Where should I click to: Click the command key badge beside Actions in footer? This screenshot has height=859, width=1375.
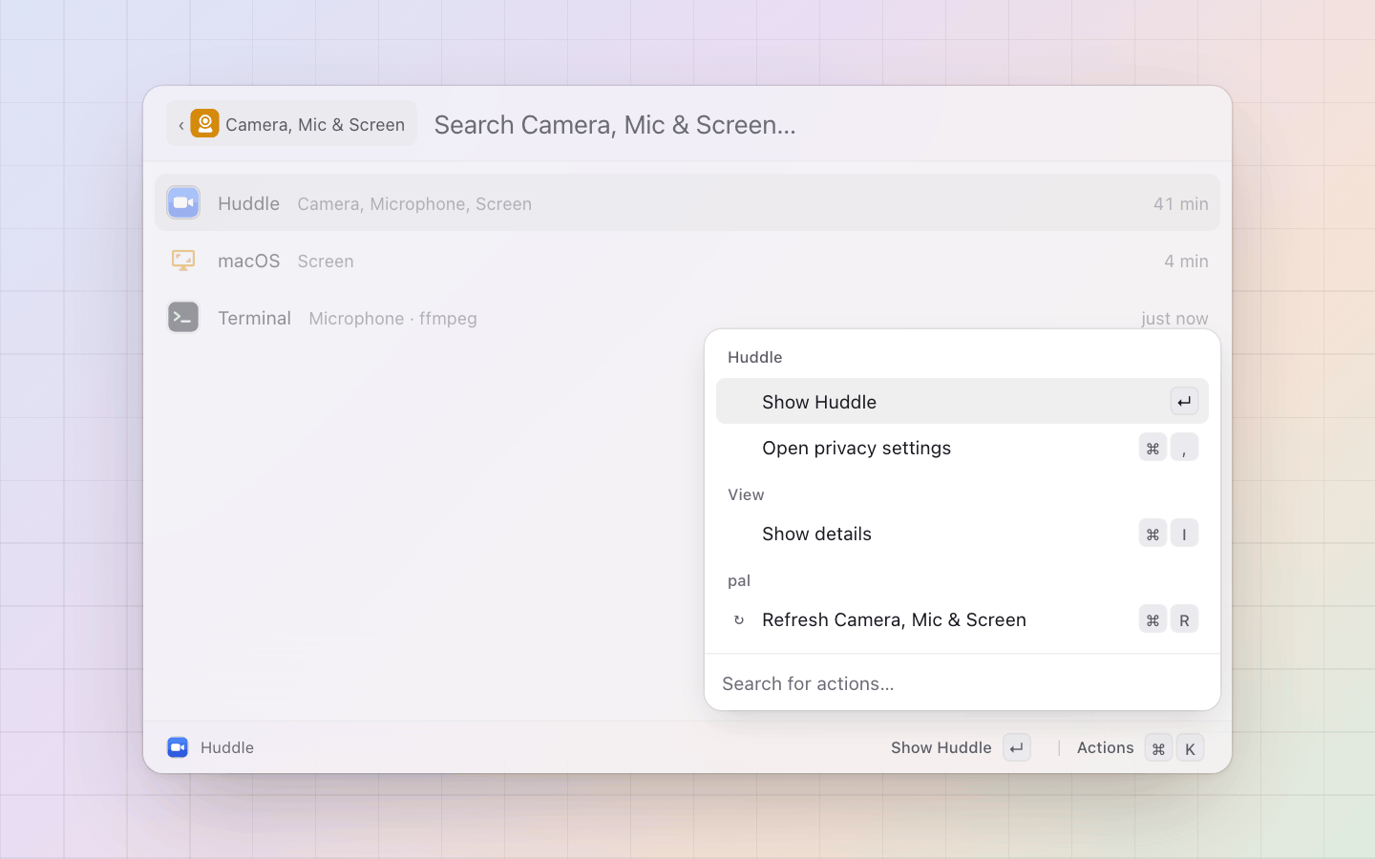click(x=1158, y=748)
